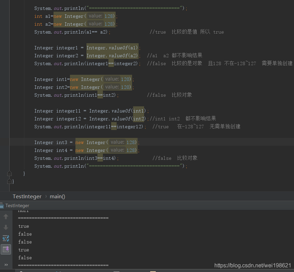Collapse the main method fold marker
This screenshot has width=294, height=272.
coord(9,174)
